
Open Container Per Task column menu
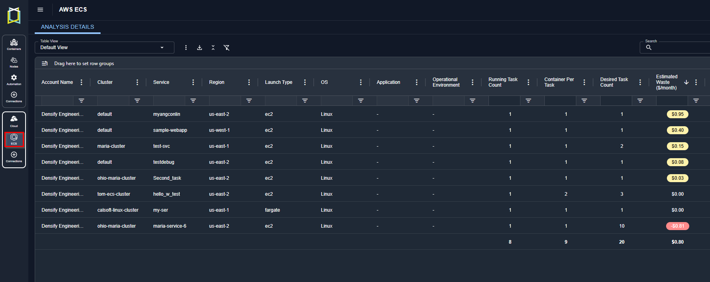click(x=584, y=82)
